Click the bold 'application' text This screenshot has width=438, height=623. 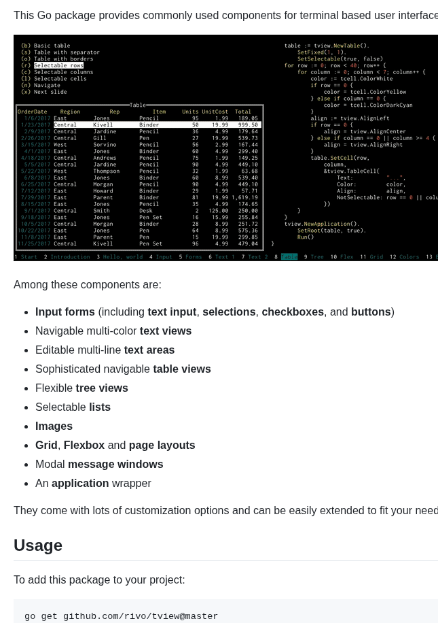tap(80, 484)
